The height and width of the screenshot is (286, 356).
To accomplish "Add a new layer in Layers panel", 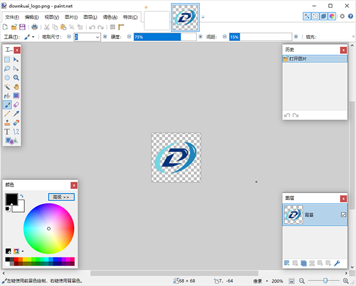I will pos(287,263).
